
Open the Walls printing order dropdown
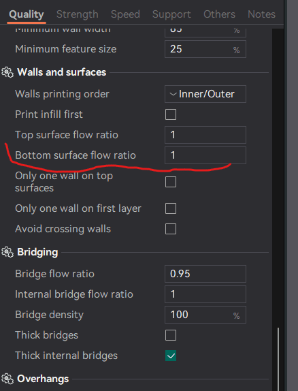point(205,94)
